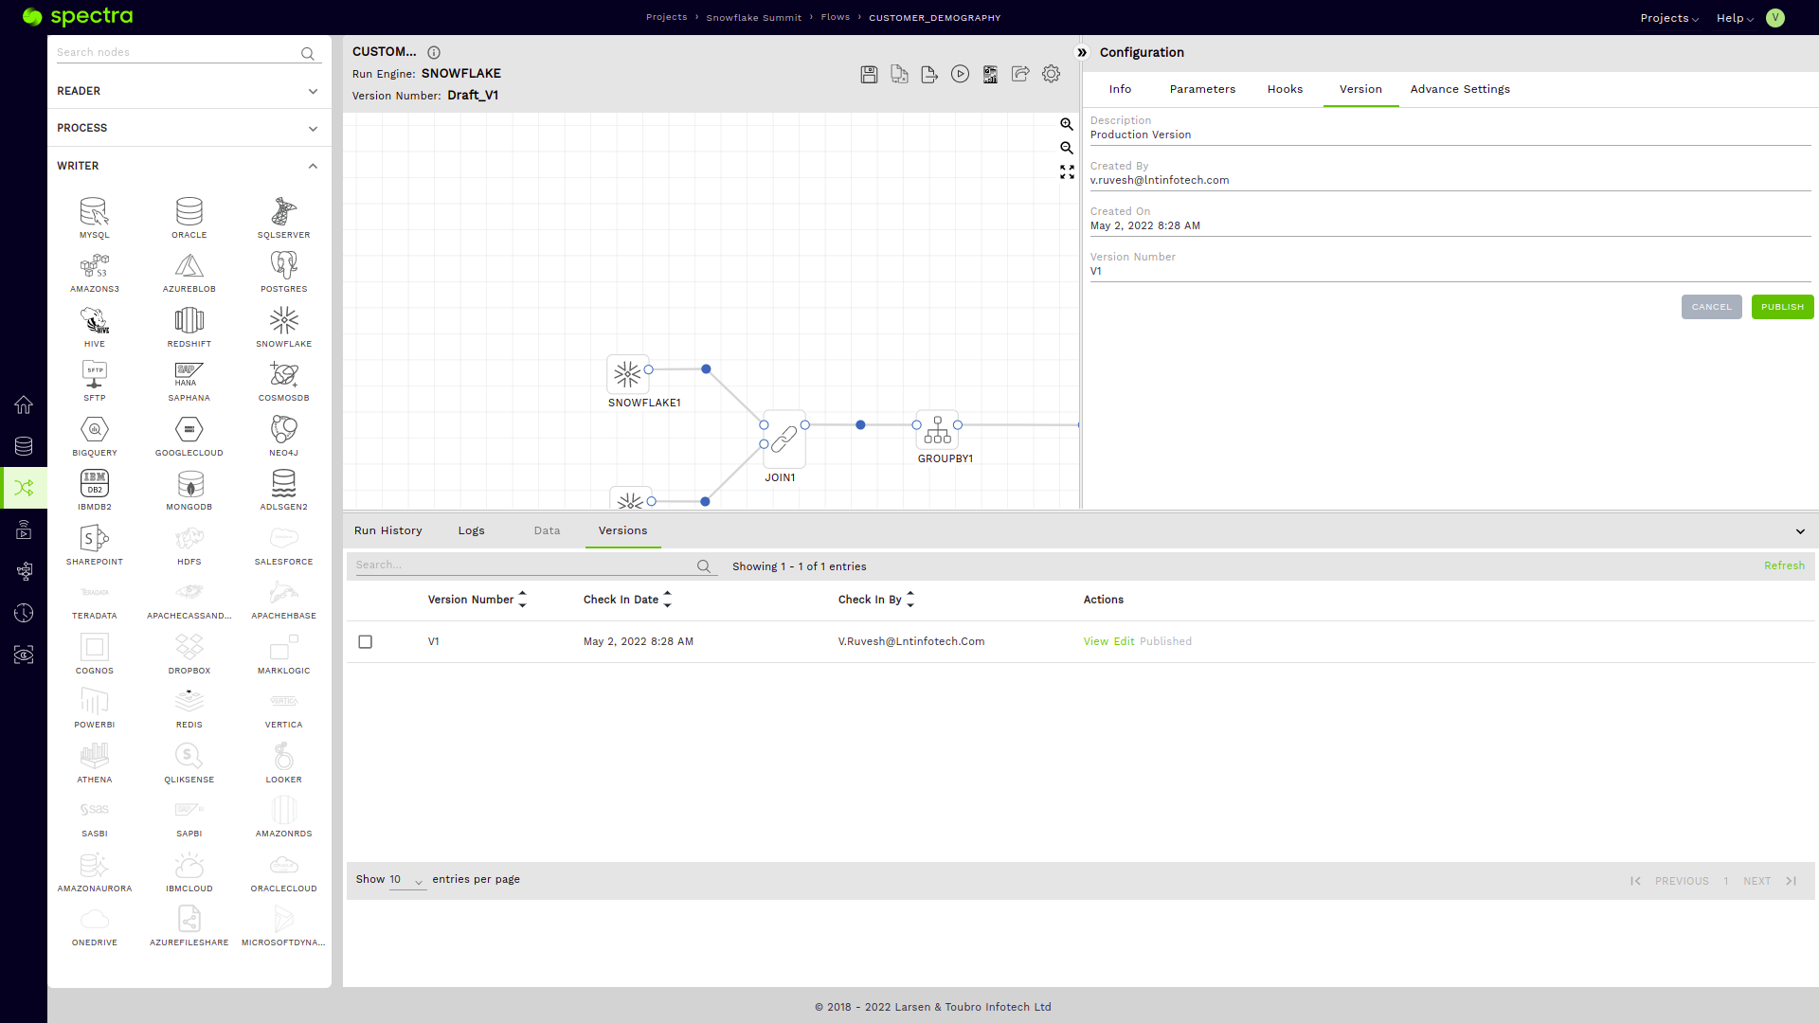This screenshot has height=1023, width=1819.
Task: Open the Logs tab
Action: [x=472, y=530]
